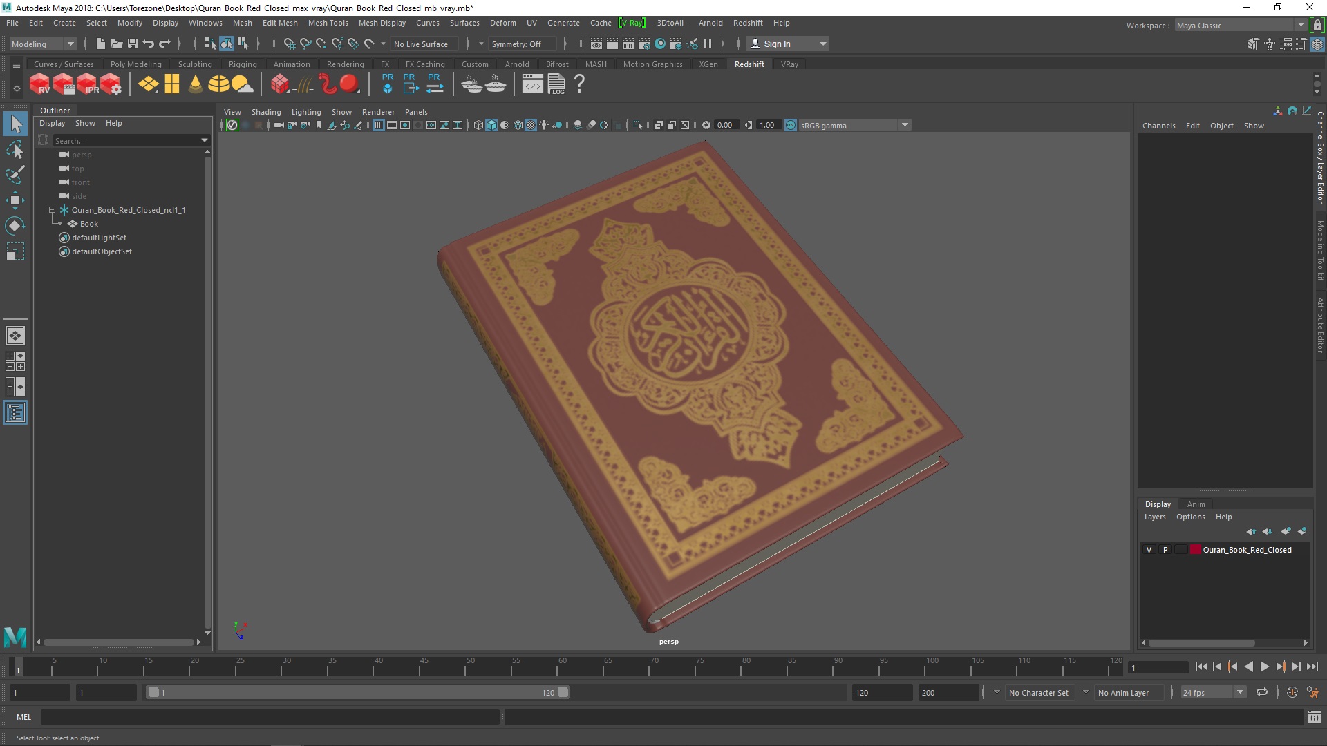Image resolution: width=1327 pixels, height=746 pixels.
Task: Open Redshift render settings cube with gear
Action: 111,84
